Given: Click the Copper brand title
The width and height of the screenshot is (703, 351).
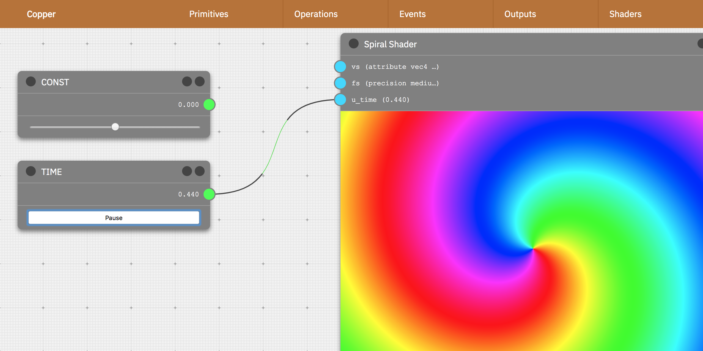Looking at the screenshot, I should pyautogui.click(x=41, y=14).
